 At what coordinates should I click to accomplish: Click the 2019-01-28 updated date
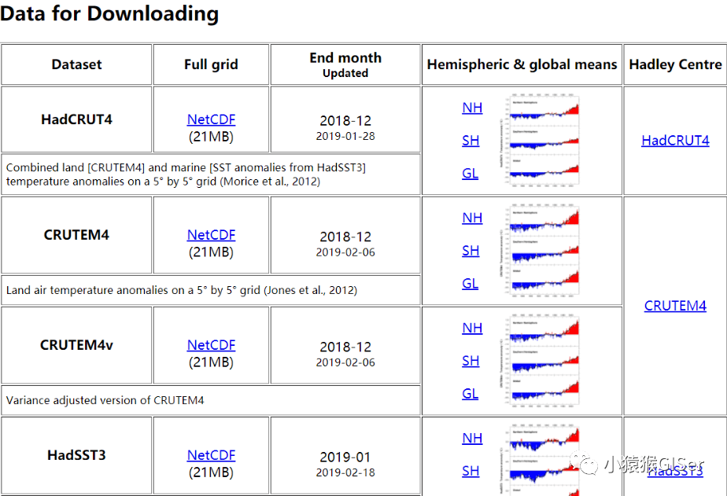coord(345,136)
